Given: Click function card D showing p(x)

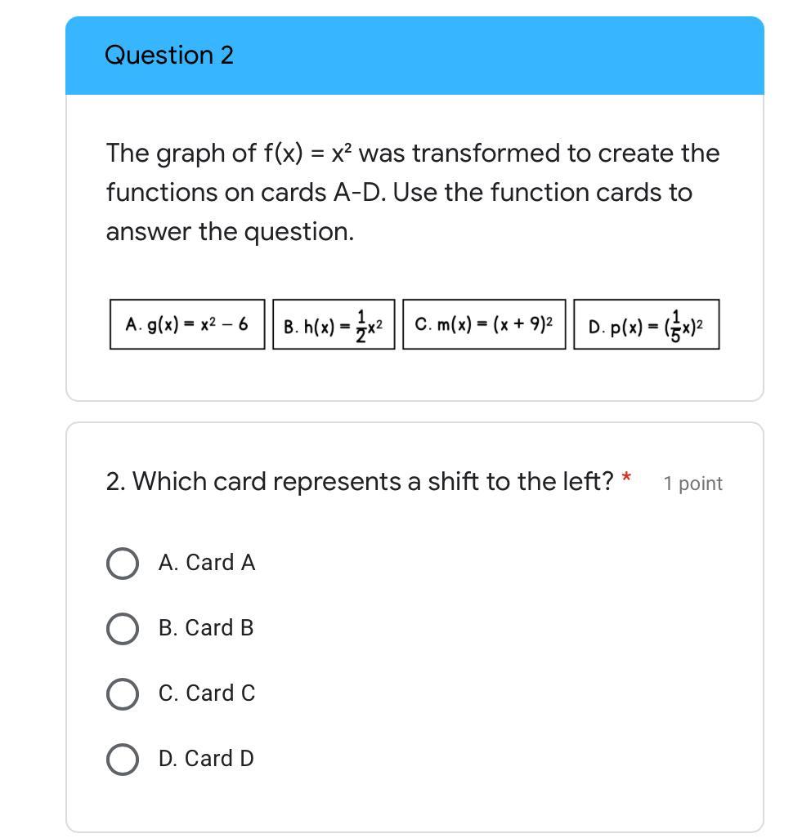Looking at the screenshot, I should point(646,325).
